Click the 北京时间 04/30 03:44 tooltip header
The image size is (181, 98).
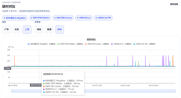point(53,74)
